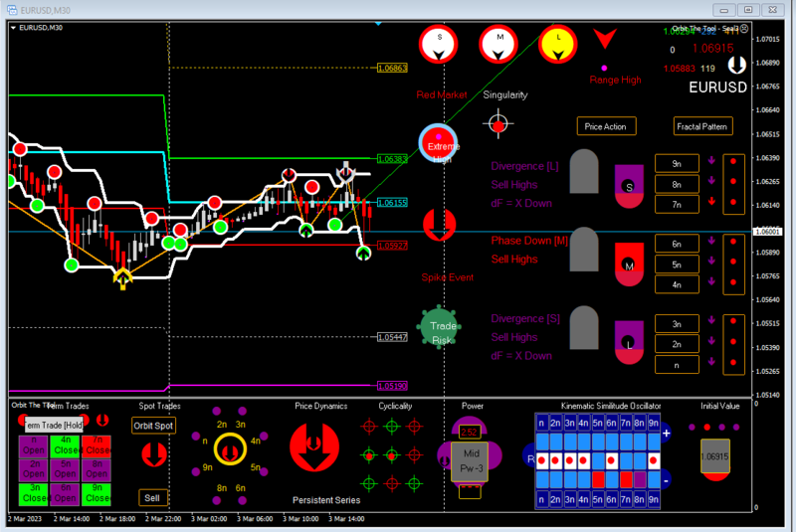
Task: Click the Mid Pw-3 power gauge
Action: point(470,461)
